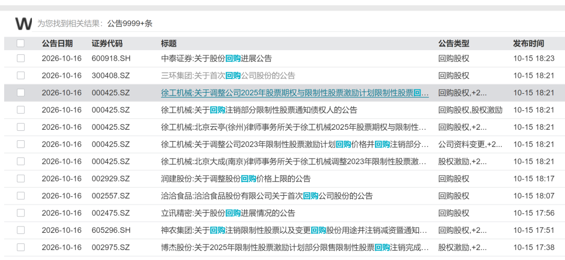Viewport: 565px width, 260px height.
Task: Click publish time 10-15 18:07
Action: click(x=534, y=196)
